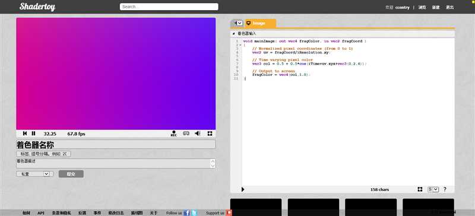Viewport: 475px width, 216px height.
Task: Click the fragColor = vec4 code line
Action: pos(281,75)
